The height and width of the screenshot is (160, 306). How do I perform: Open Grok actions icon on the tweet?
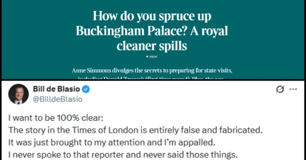click(x=280, y=90)
